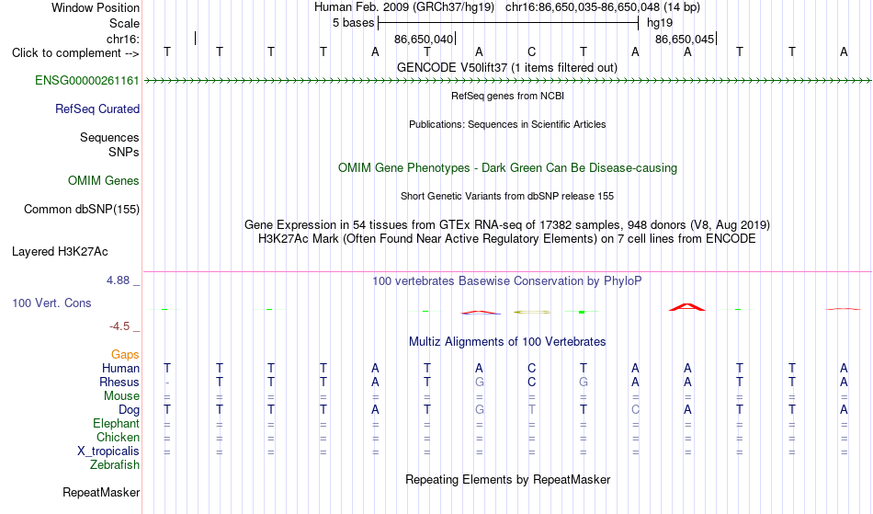Image resolution: width=873 pixels, height=514 pixels.
Task: Click the Dog row gray T mismatch base
Action: (532, 410)
